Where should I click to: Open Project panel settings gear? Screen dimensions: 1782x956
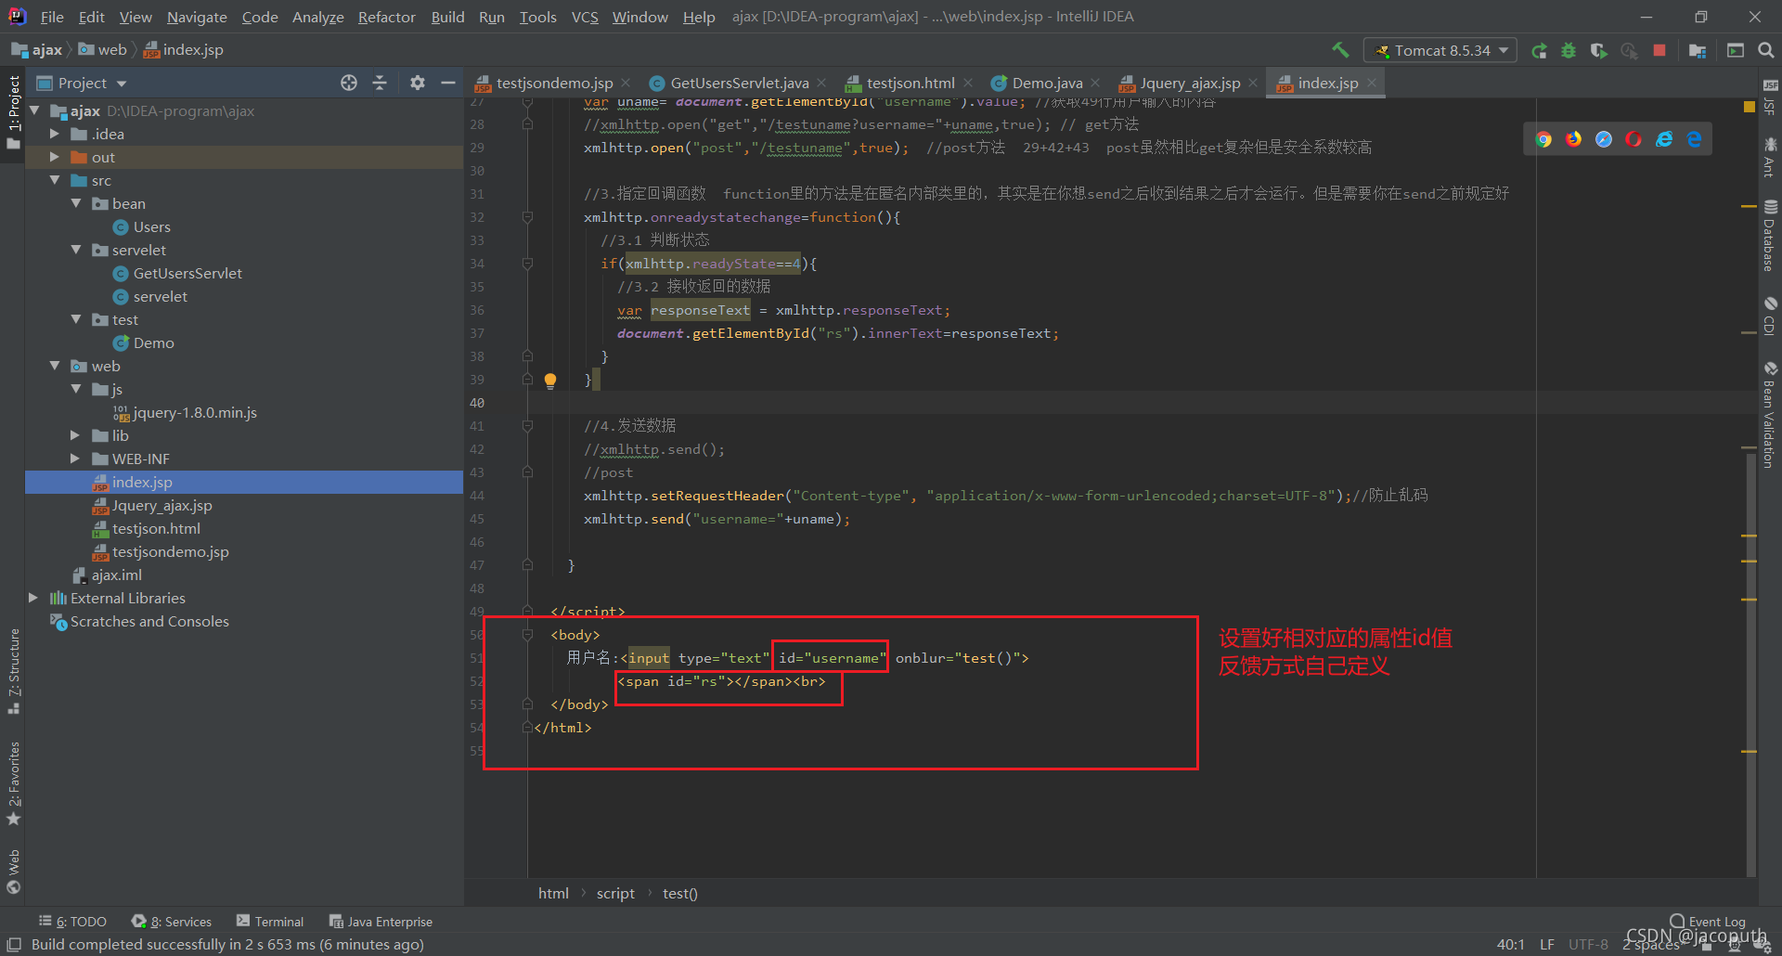(x=418, y=83)
